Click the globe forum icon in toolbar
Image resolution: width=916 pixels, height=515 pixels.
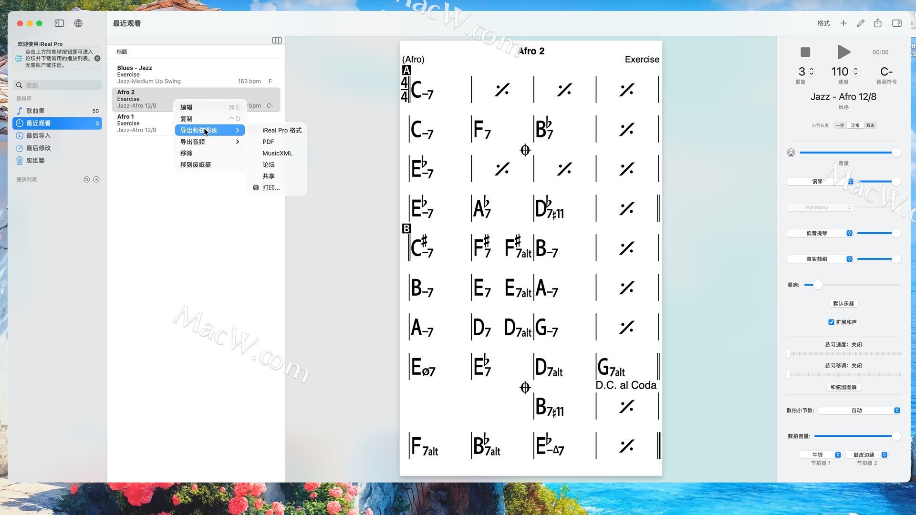(78, 23)
